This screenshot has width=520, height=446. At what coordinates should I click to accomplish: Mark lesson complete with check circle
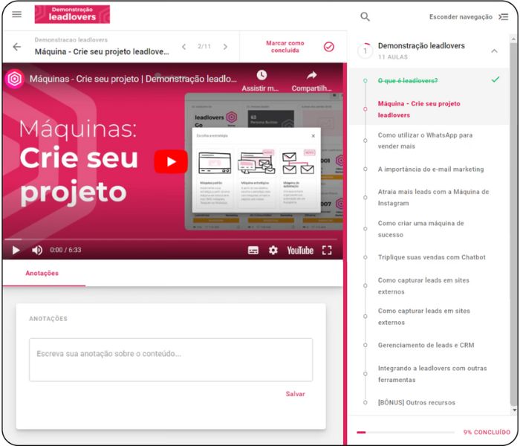coord(328,47)
